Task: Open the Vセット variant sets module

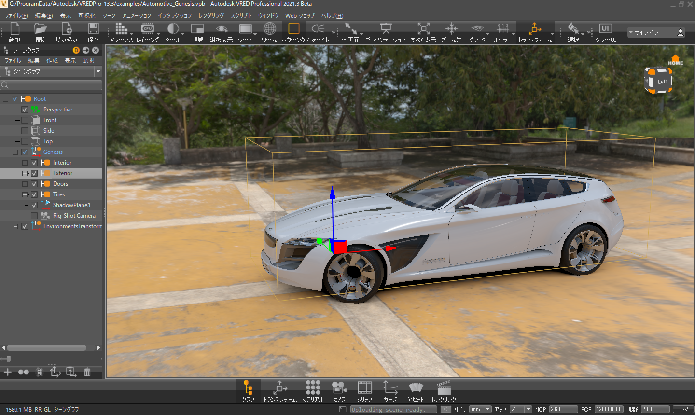Action: point(416,391)
